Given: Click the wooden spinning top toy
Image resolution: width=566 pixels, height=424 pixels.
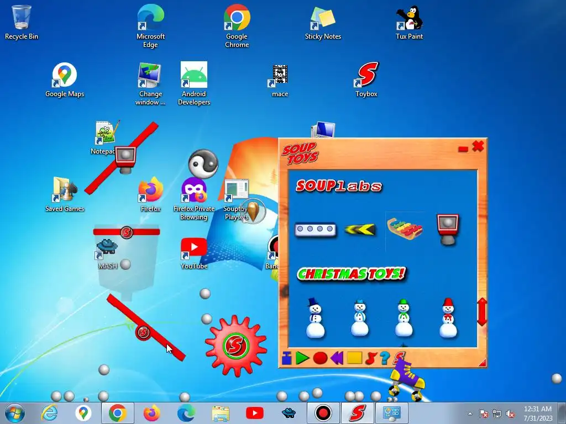Looking at the screenshot, I should (x=253, y=211).
